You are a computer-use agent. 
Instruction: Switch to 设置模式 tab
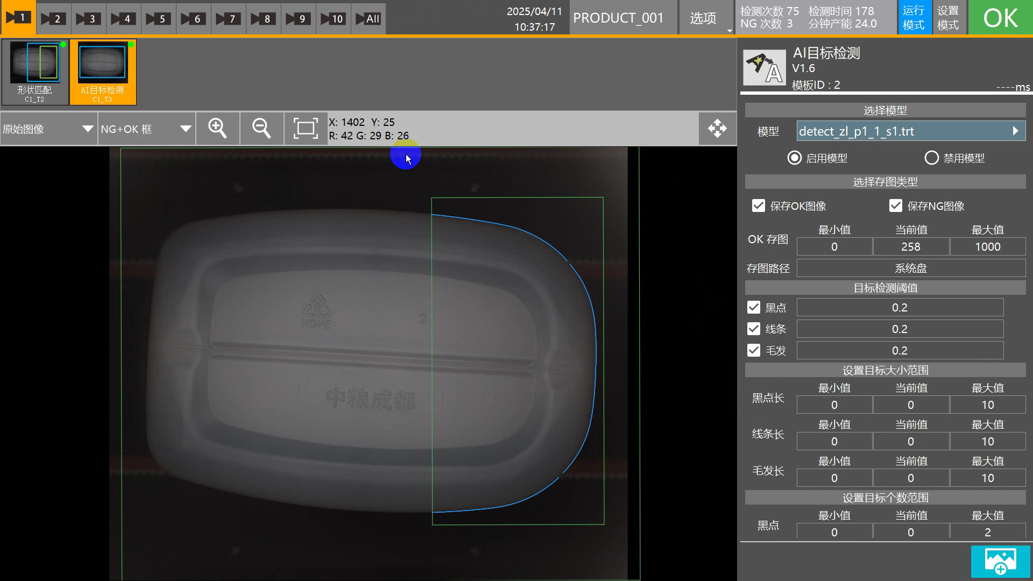click(948, 18)
